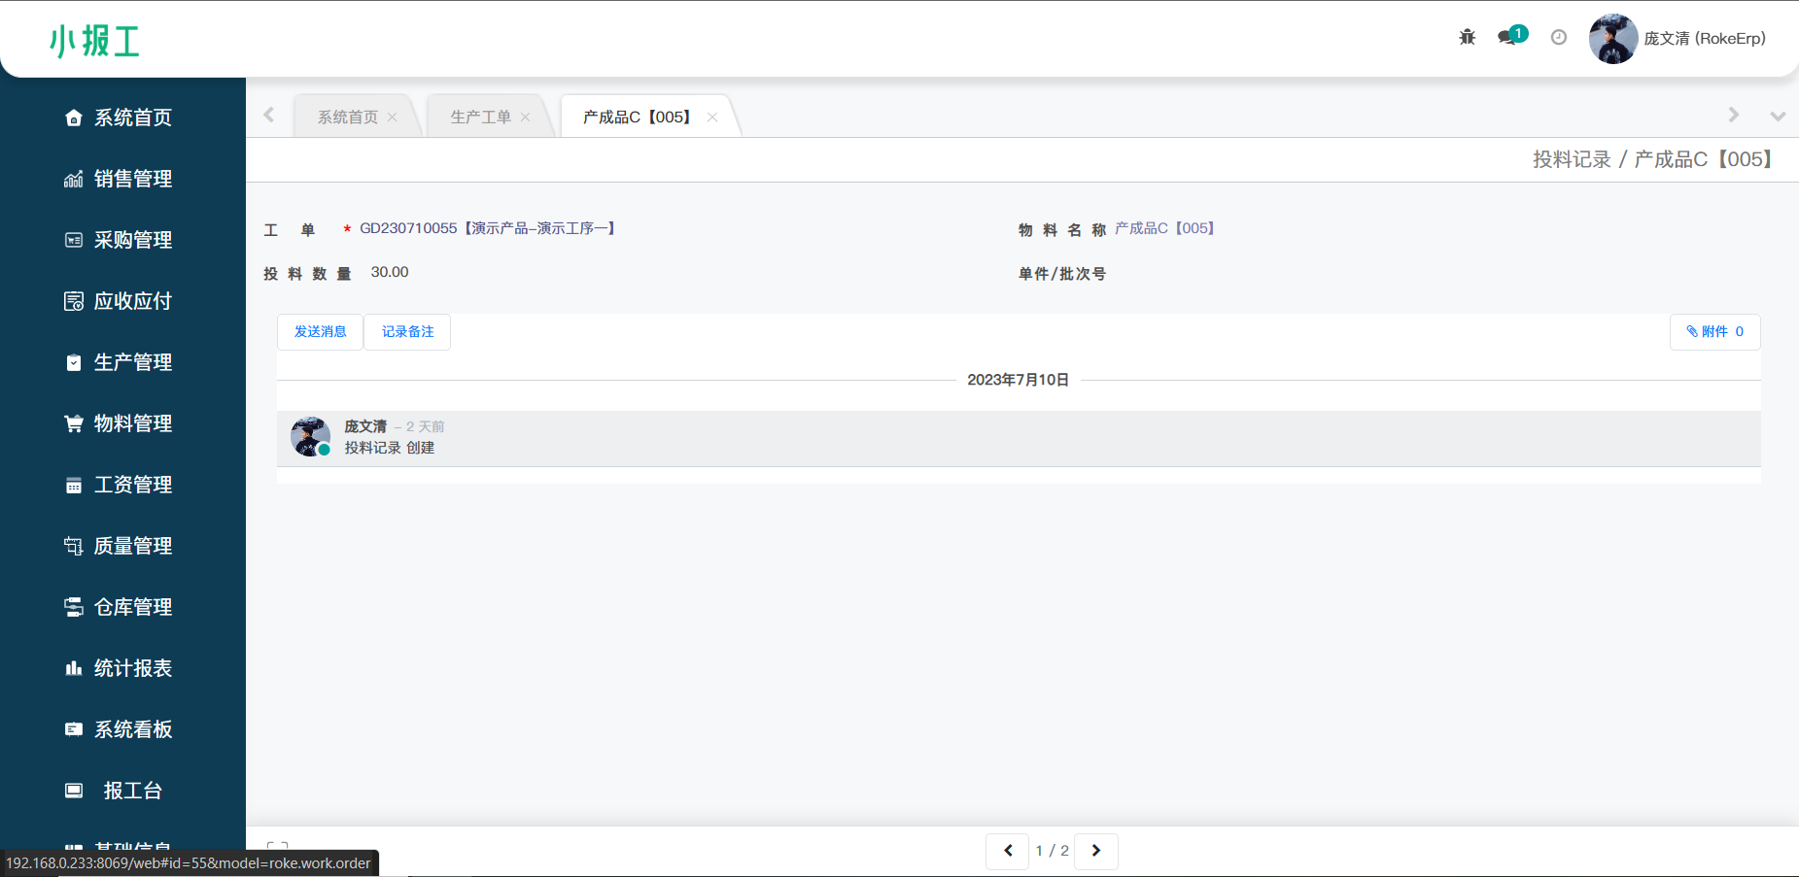Expand the tab list dropdown chevron
Screen dimensions: 1799x877
point(1778,117)
